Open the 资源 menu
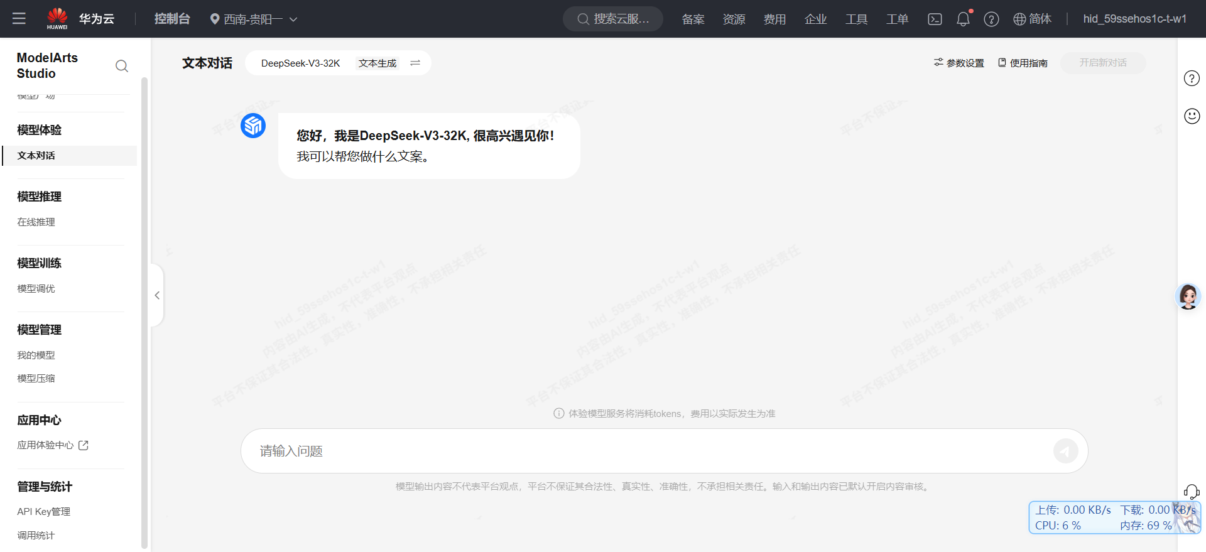The height and width of the screenshot is (552, 1206). tap(734, 19)
